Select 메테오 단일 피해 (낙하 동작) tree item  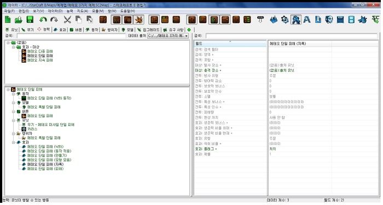(x=49, y=98)
